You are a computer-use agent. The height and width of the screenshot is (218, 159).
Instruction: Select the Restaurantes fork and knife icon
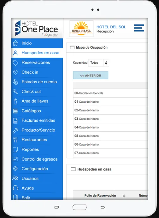pos(15,140)
